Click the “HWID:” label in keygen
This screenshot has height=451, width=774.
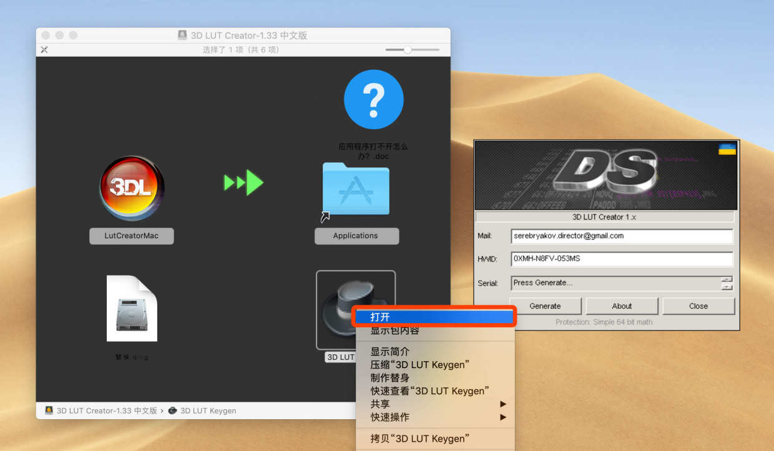[487, 259]
